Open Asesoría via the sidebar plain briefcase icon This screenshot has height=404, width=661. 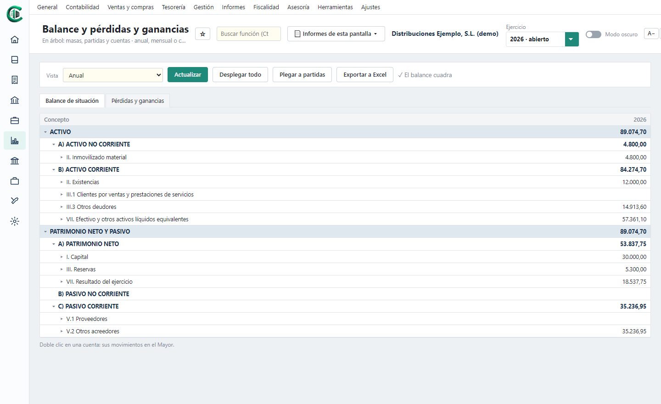[x=15, y=181]
